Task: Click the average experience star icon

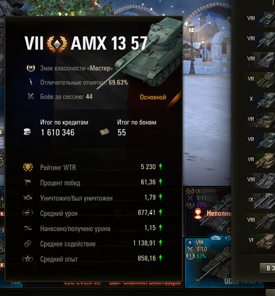Action: coord(28,259)
